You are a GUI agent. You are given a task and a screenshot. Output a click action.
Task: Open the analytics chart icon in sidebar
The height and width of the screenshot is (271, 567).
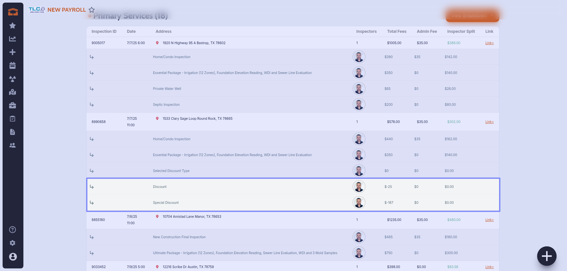[13, 39]
